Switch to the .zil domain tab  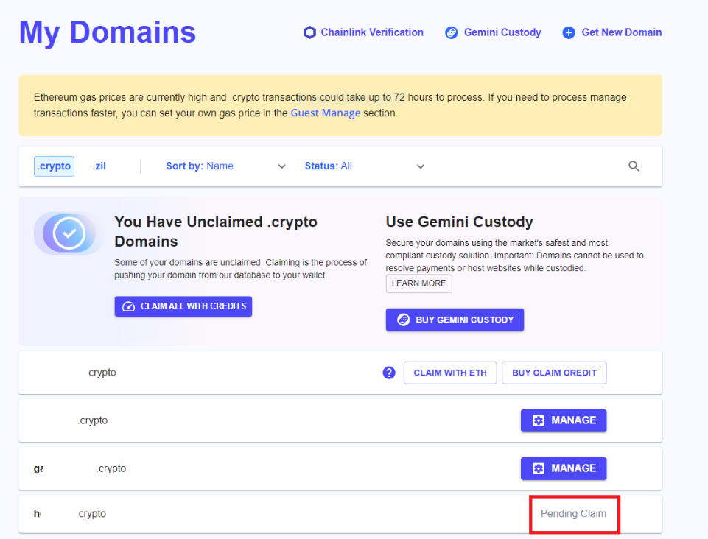99,166
